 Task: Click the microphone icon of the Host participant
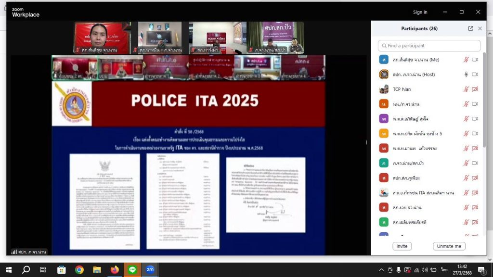click(466, 74)
